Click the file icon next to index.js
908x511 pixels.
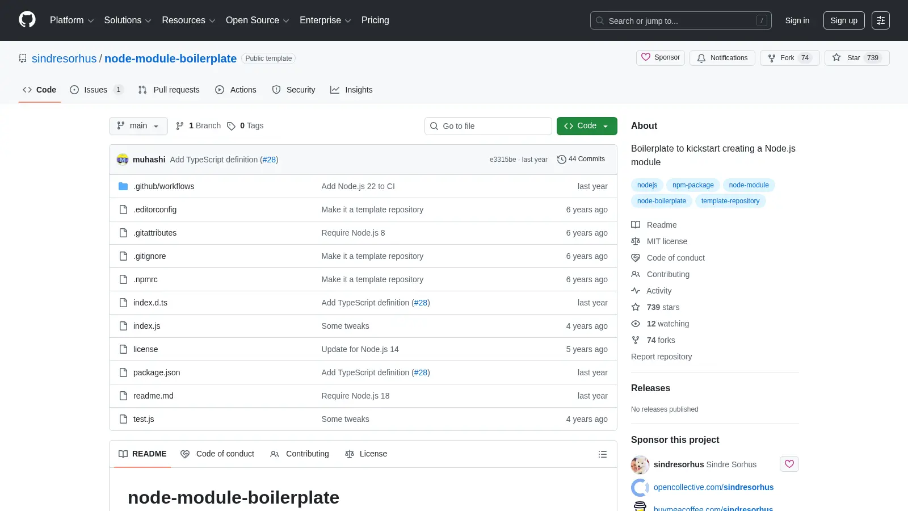click(123, 326)
